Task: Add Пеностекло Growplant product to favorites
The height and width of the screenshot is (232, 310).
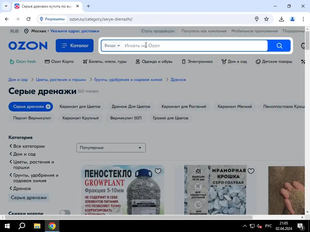Action: point(158,171)
